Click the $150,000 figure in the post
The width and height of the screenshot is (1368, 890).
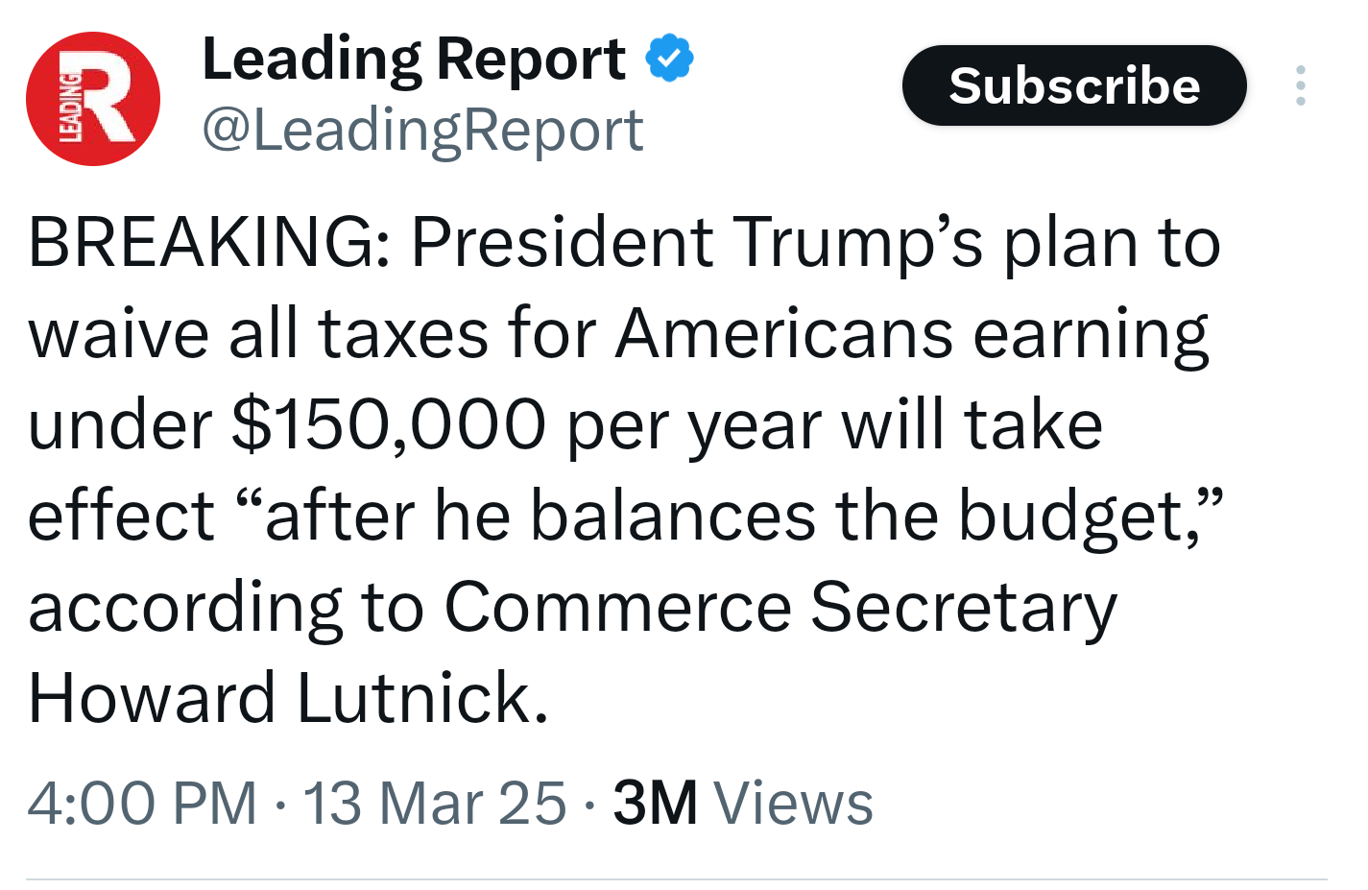388,424
